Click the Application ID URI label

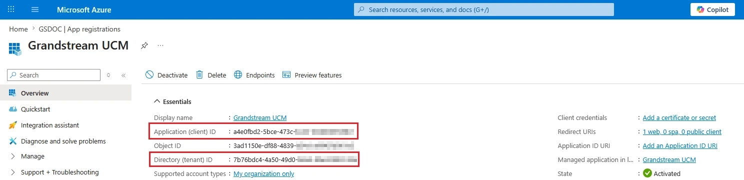coord(583,145)
